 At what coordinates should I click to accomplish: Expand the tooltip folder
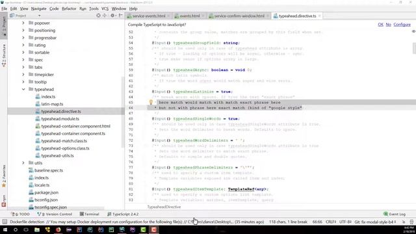[x=23, y=82]
